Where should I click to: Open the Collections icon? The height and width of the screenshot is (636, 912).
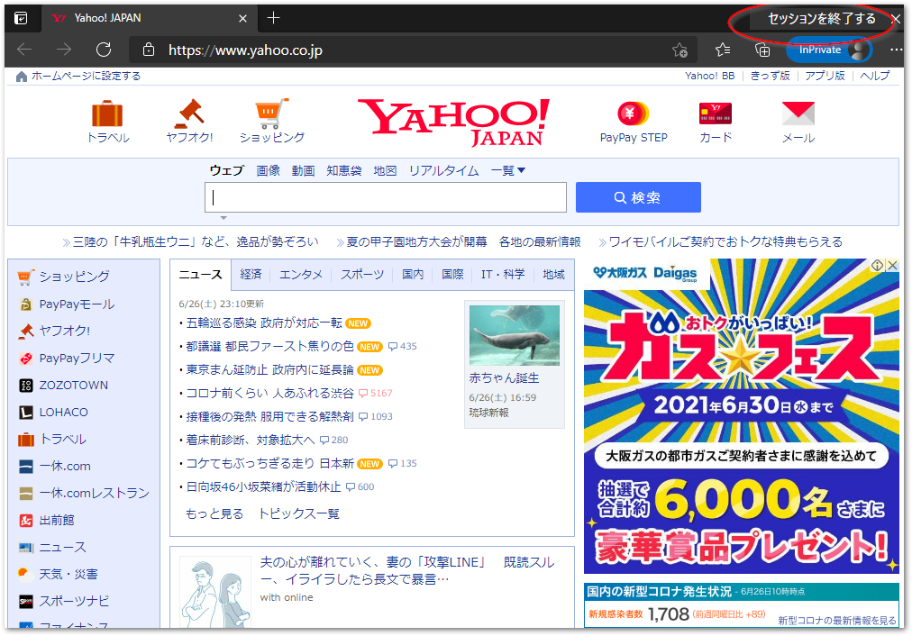(762, 50)
